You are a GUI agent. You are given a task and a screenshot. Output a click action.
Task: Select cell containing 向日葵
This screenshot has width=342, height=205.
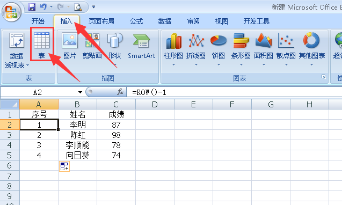[77, 155]
